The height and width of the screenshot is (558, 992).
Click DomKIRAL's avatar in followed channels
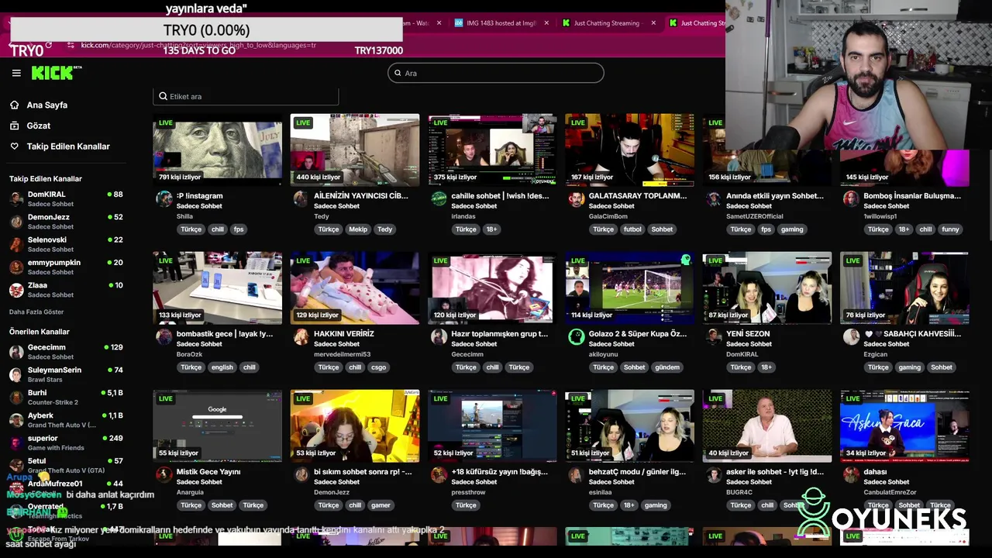16,198
